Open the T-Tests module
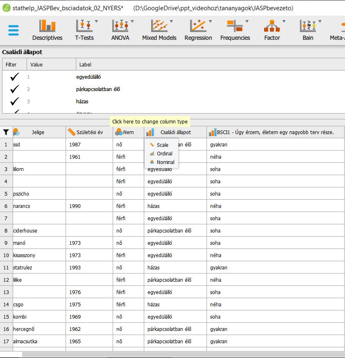The width and height of the screenshot is (345, 358). [84, 30]
